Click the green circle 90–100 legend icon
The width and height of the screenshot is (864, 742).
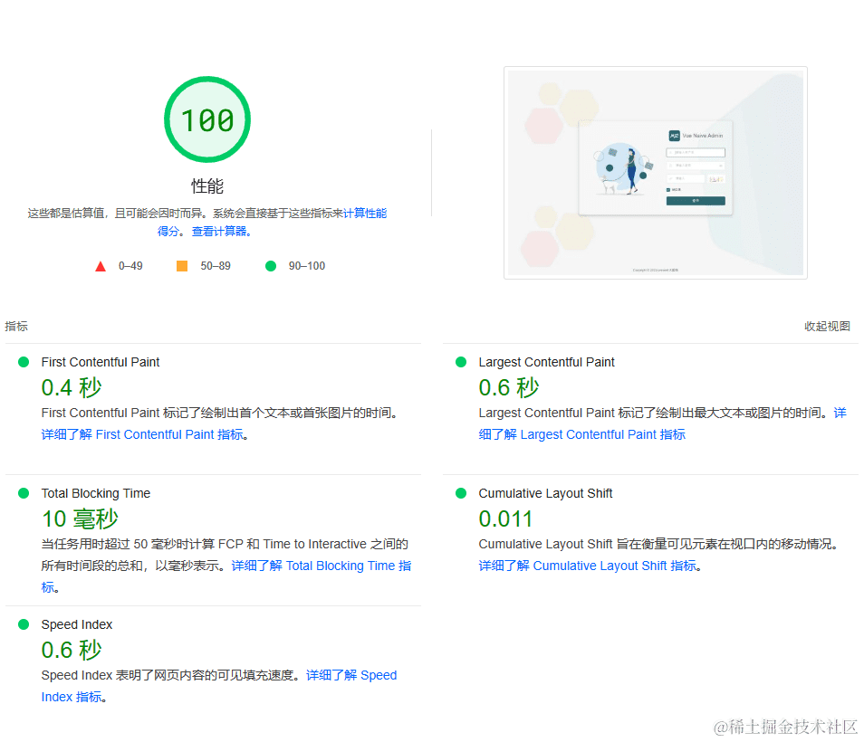[270, 266]
